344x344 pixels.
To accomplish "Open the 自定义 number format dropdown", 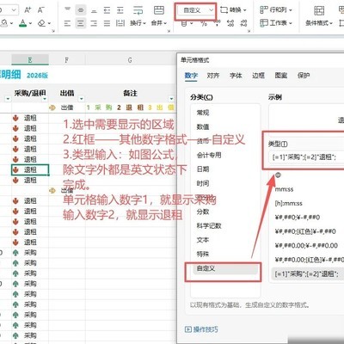I will click(x=195, y=10).
